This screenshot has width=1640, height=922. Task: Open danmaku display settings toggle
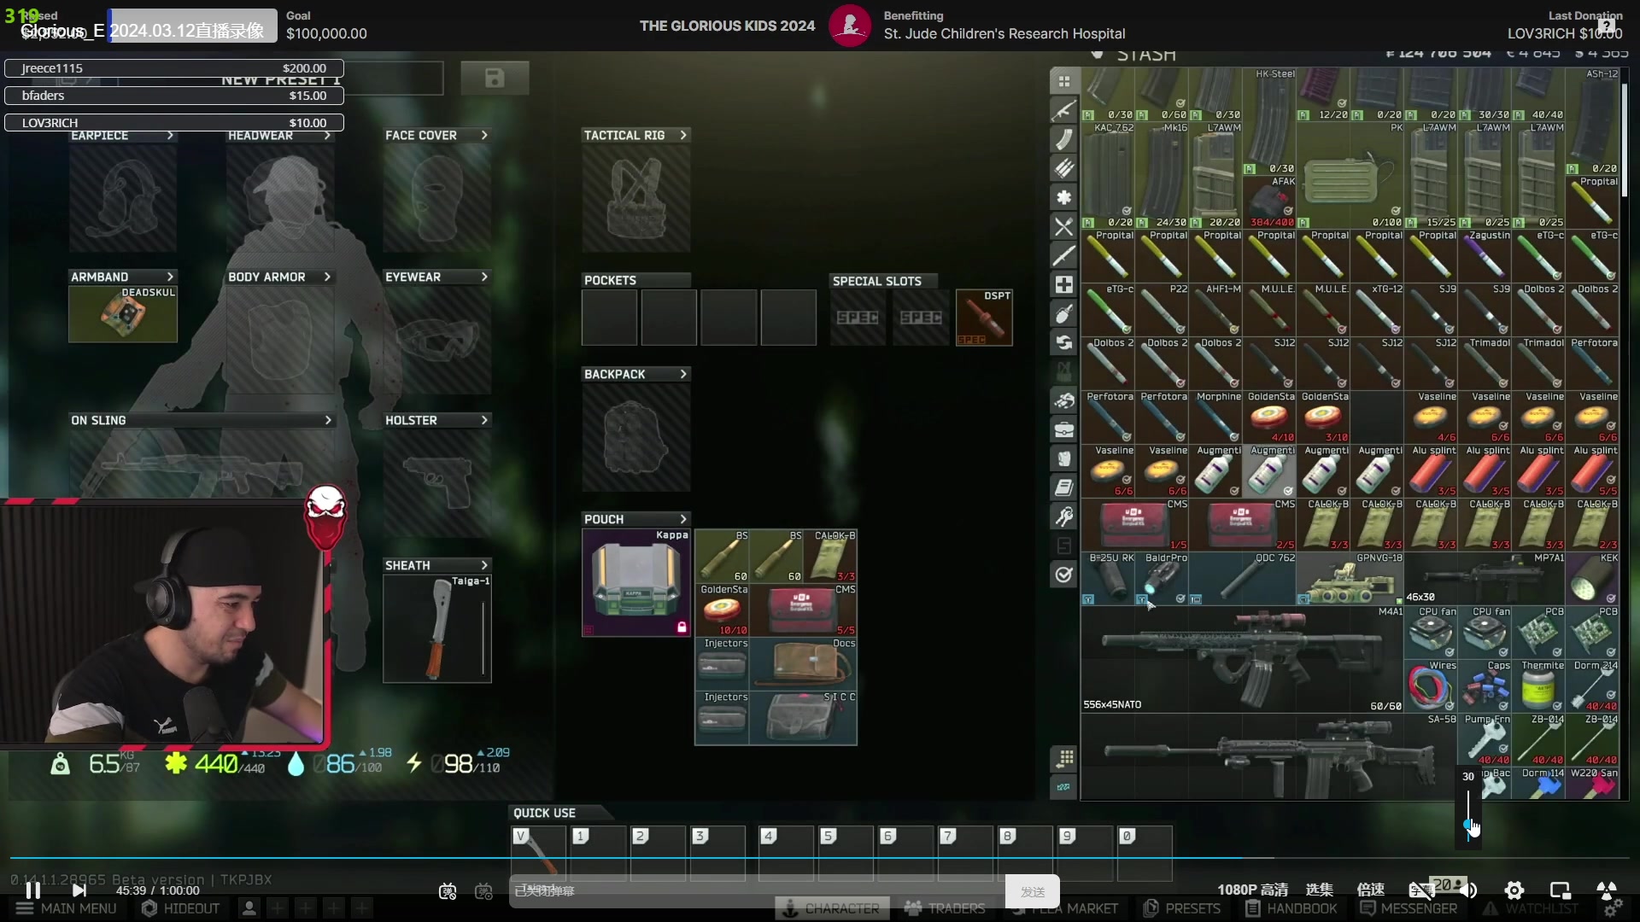pyautogui.click(x=484, y=891)
